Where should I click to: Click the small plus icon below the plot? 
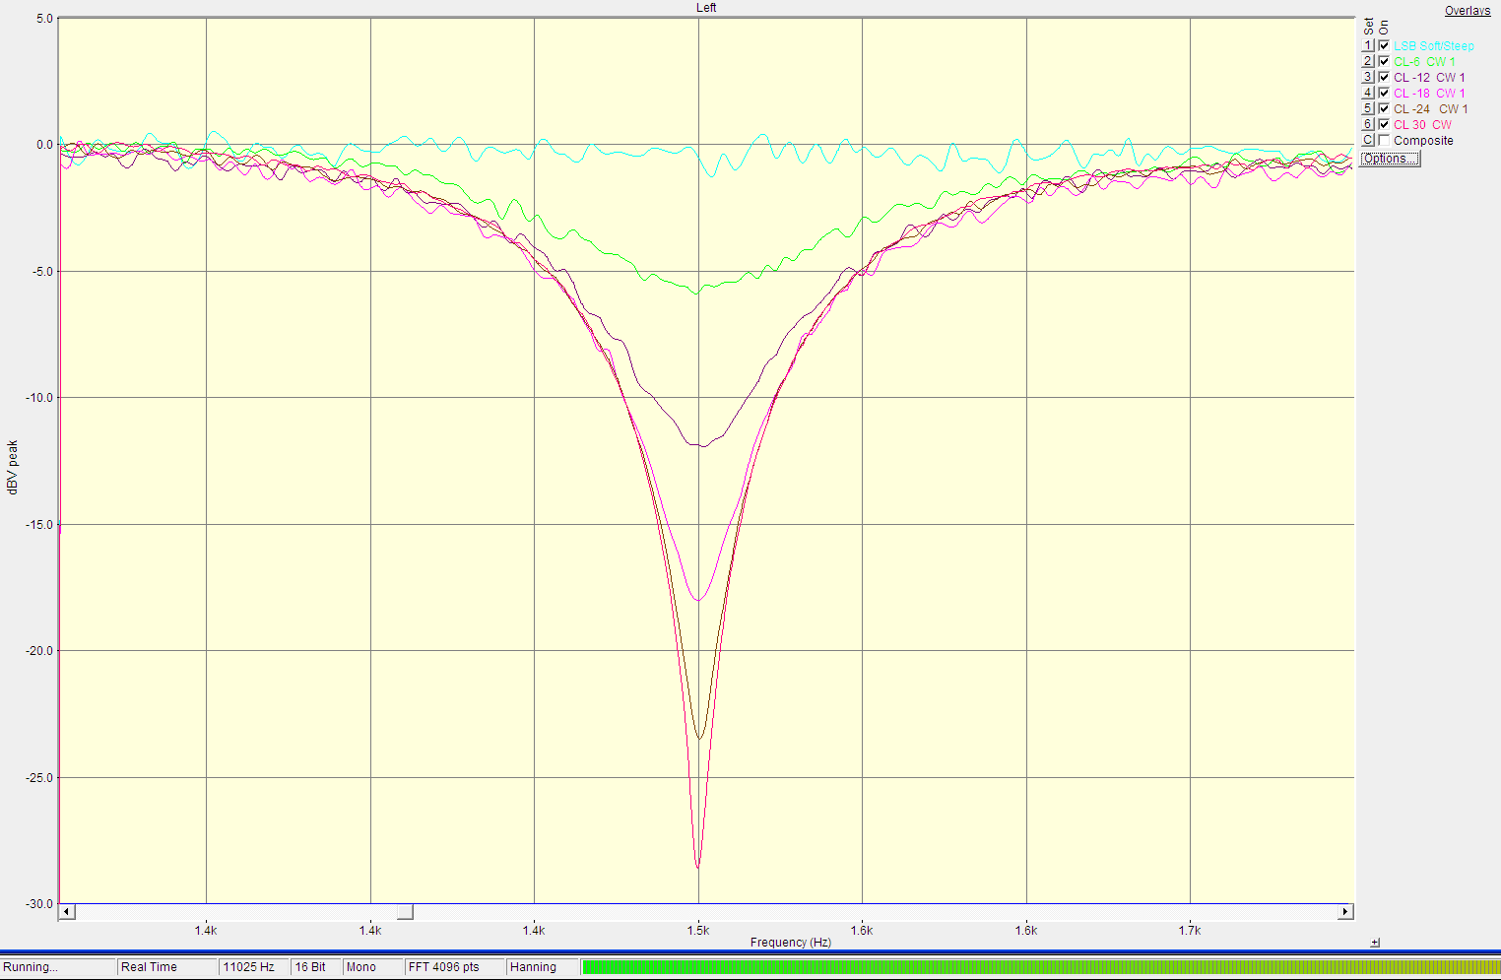click(x=1375, y=943)
